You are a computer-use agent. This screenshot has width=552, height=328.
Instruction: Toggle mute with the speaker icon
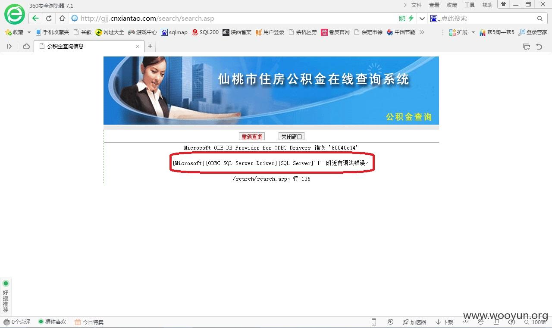point(512,322)
